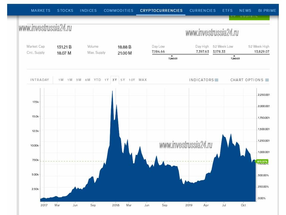The image size is (286, 215).
Task: Click the 52 Week range 7,260.03 marker
Action: pos(235,58)
